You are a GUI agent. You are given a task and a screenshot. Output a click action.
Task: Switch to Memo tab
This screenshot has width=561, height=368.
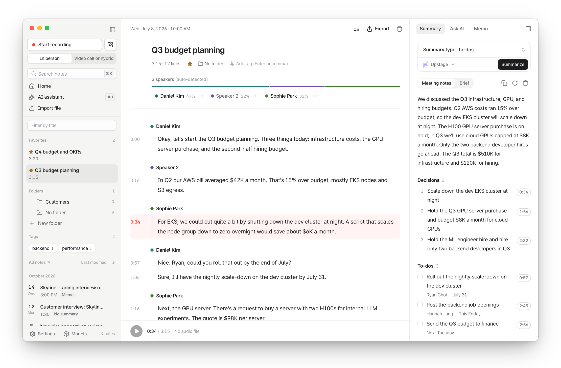point(481,29)
